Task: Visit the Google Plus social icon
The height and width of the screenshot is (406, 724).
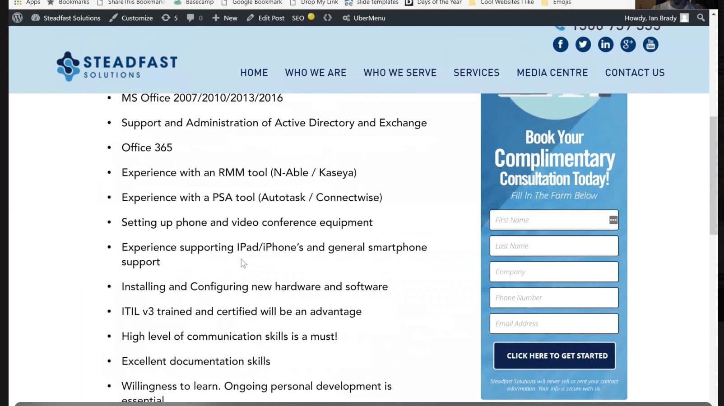Action: (x=628, y=44)
